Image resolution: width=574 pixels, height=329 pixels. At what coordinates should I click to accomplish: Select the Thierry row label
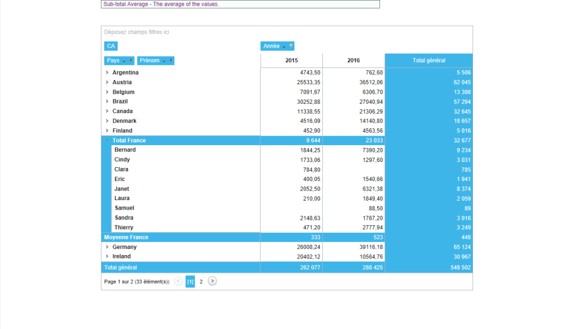tap(124, 228)
